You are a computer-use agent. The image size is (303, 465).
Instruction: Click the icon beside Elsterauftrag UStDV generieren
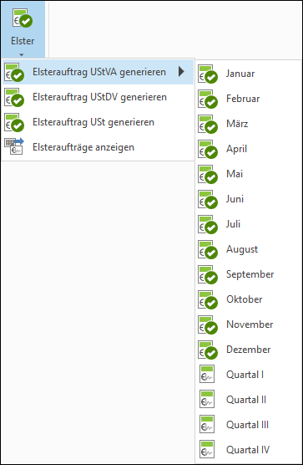pyautogui.click(x=14, y=98)
